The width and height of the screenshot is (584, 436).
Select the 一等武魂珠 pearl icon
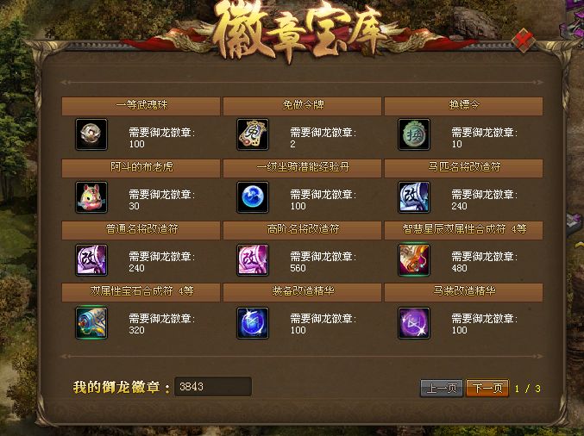[x=91, y=134]
